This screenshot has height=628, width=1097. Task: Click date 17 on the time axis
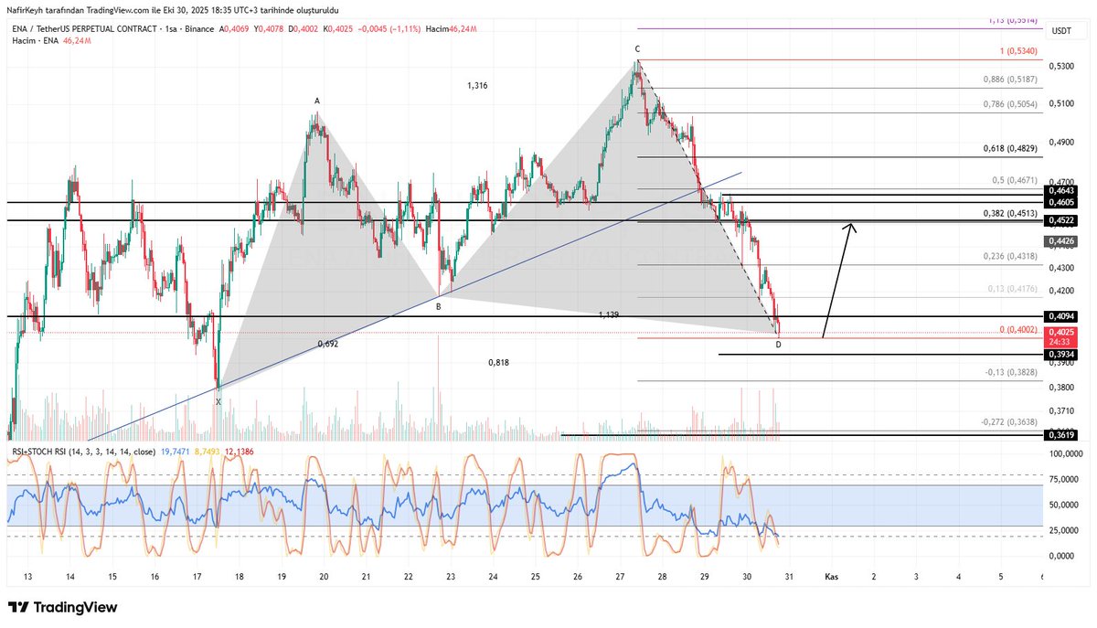pyautogui.click(x=197, y=577)
